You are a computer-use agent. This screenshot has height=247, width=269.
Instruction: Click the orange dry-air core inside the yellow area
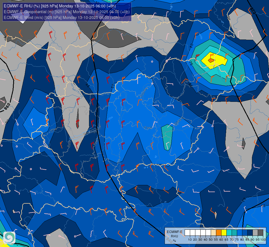(211, 60)
